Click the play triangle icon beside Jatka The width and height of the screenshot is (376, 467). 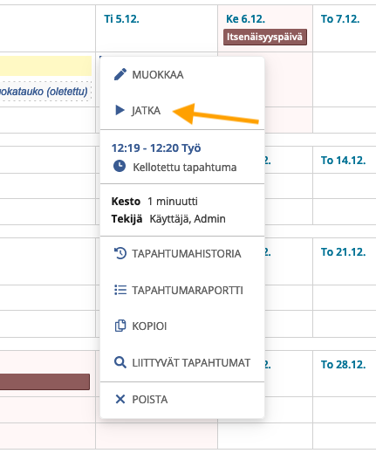click(x=120, y=110)
